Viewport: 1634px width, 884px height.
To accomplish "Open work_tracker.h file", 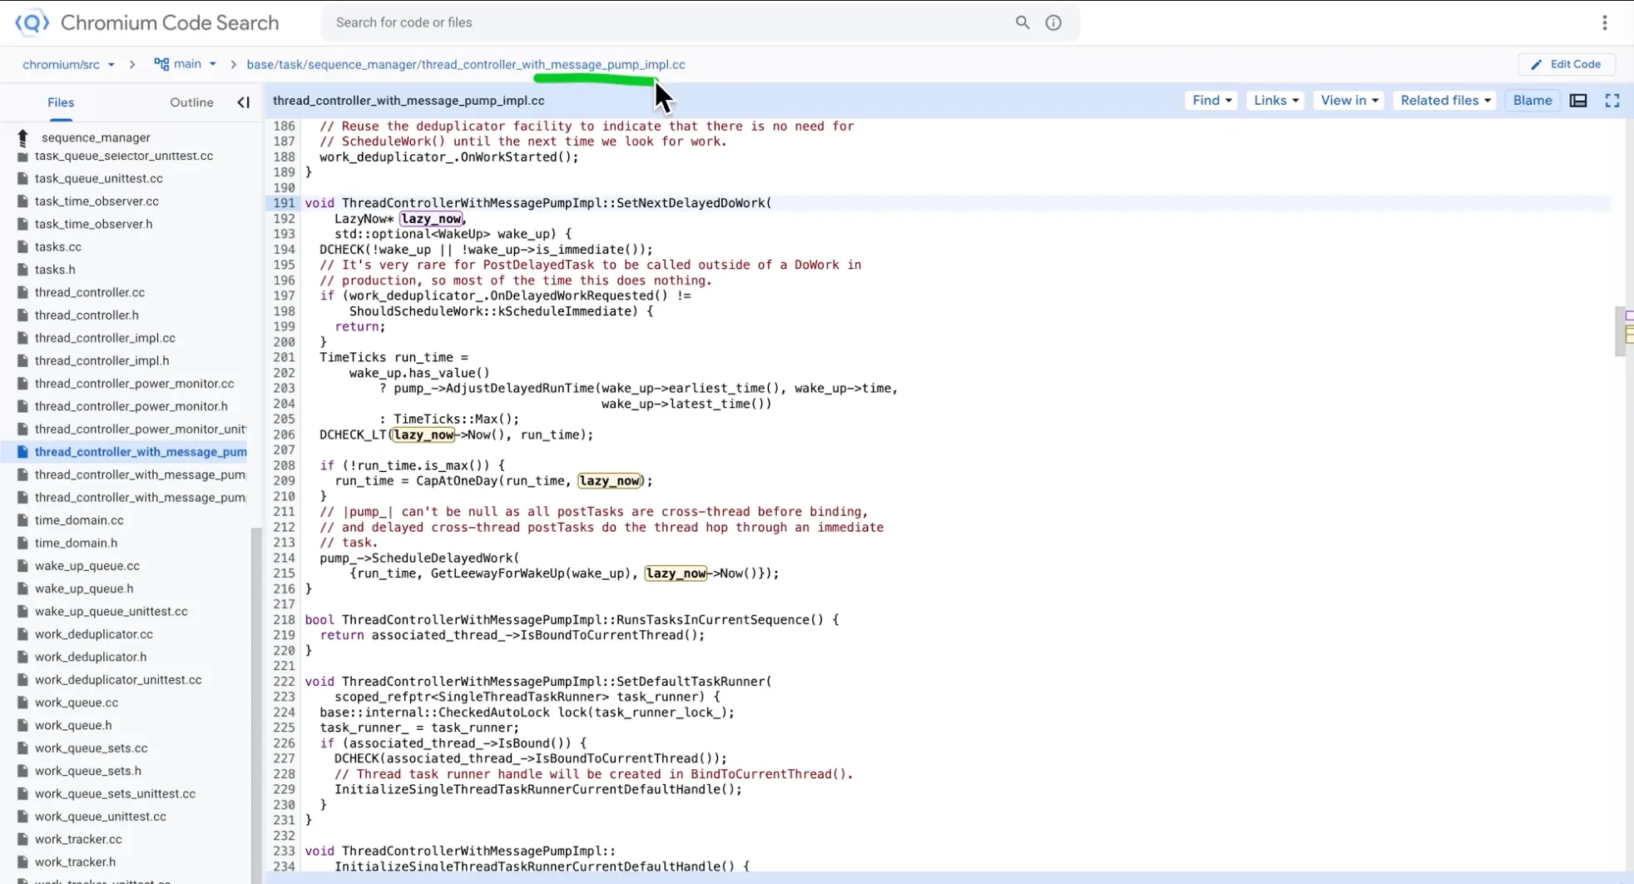I will coord(75,862).
